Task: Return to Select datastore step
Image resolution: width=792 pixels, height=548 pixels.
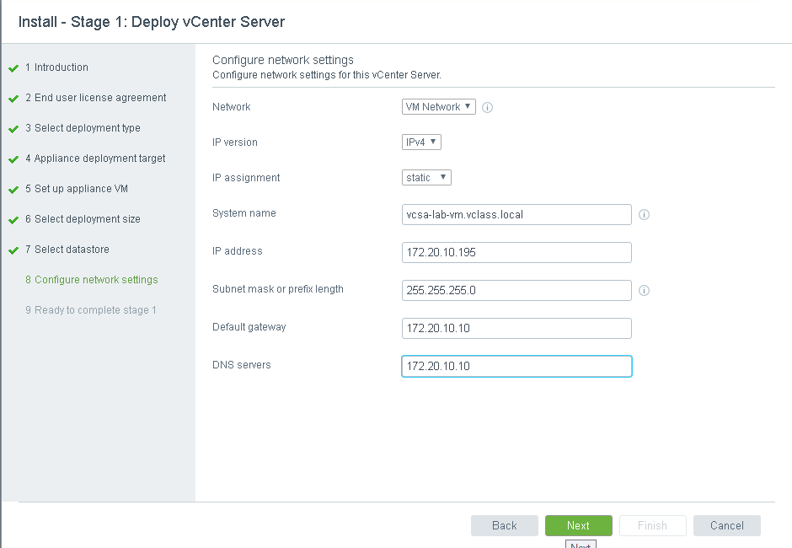Action: coord(72,250)
